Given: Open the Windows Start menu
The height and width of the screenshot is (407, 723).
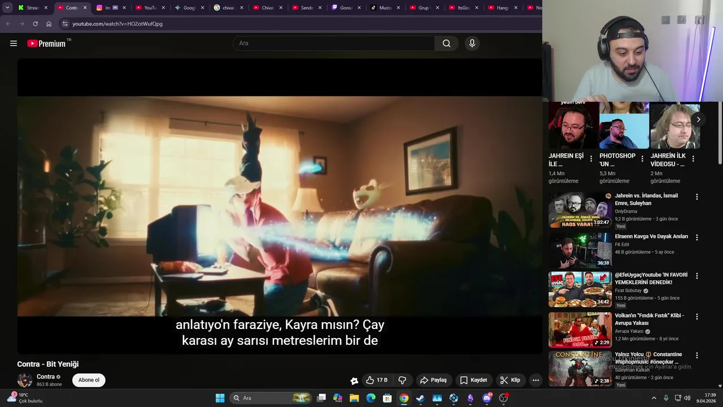Looking at the screenshot, I should [x=220, y=398].
